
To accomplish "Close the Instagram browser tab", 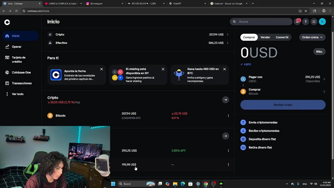I will pos(122,4).
